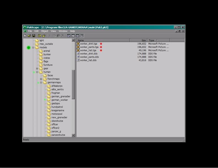The image size is (218, 168).
Task: Open the Help menu
Action: coord(72,31)
